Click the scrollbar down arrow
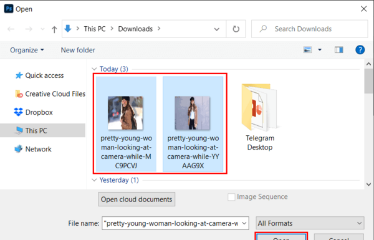374x240 pixels. pyautogui.click(x=369, y=185)
